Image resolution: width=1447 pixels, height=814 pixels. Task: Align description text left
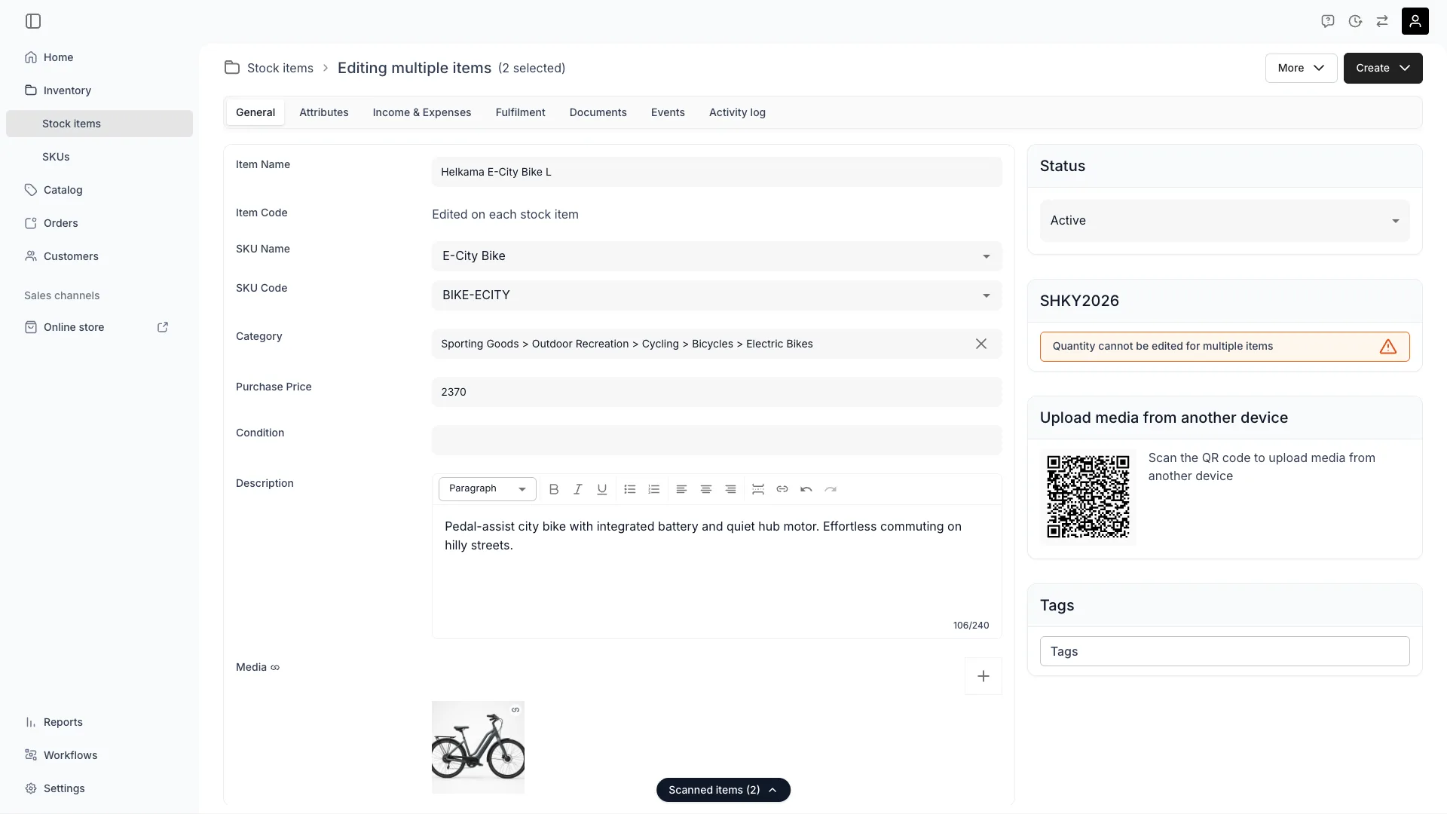tap(681, 489)
